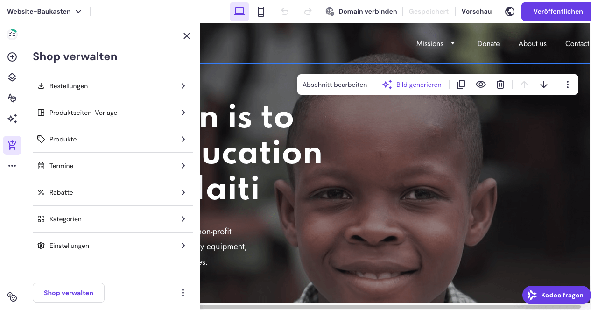Expand the Bestellungen entry
Screen dimensions: 591x310
coord(113,86)
